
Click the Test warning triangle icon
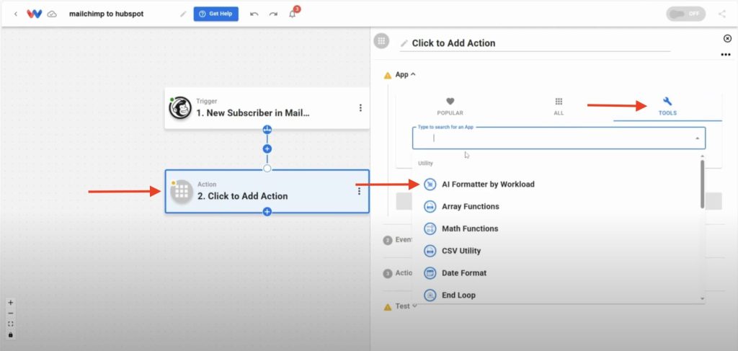(x=388, y=307)
